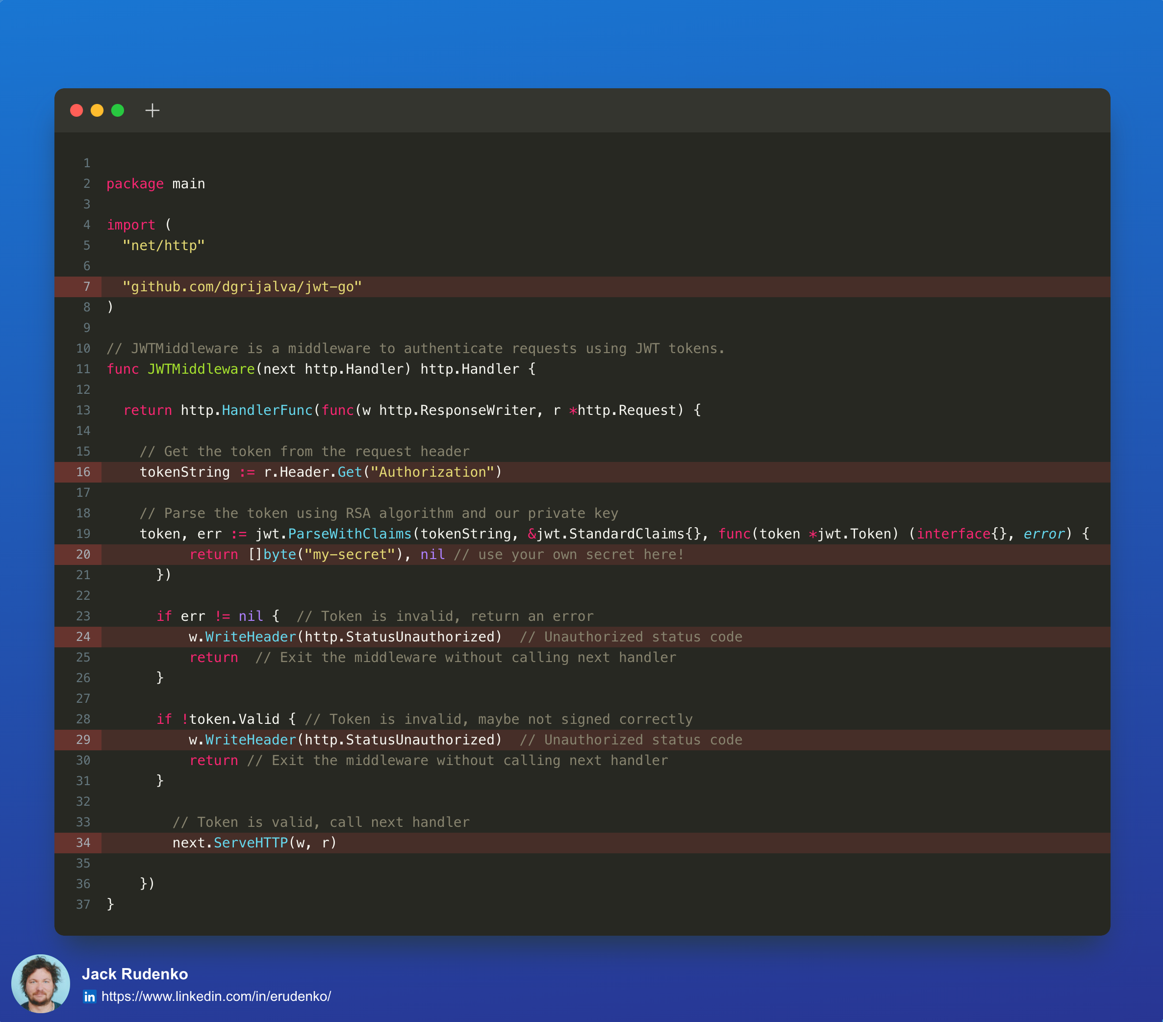The width and height of the screenshot is (1163, 1022).
Task: Click HandlerFunc on line 13
Action: pyautogui.click(x=267, y=410)
